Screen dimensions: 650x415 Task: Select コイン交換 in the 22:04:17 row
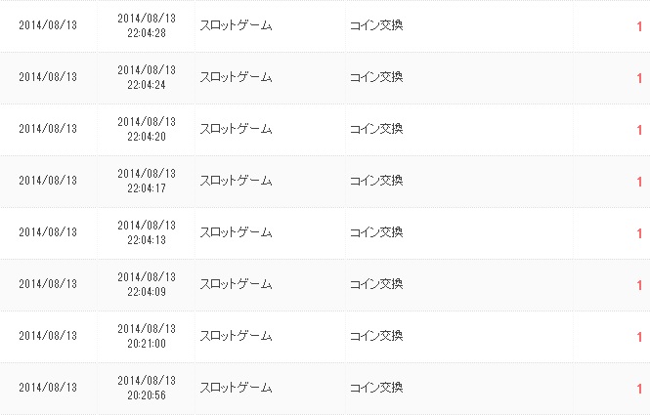click(x=375, y=181)
